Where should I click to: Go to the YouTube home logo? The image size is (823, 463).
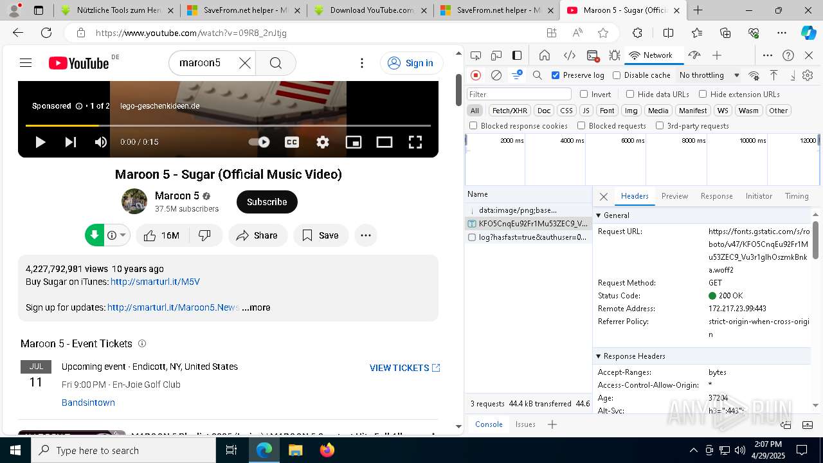click(78, 62)
